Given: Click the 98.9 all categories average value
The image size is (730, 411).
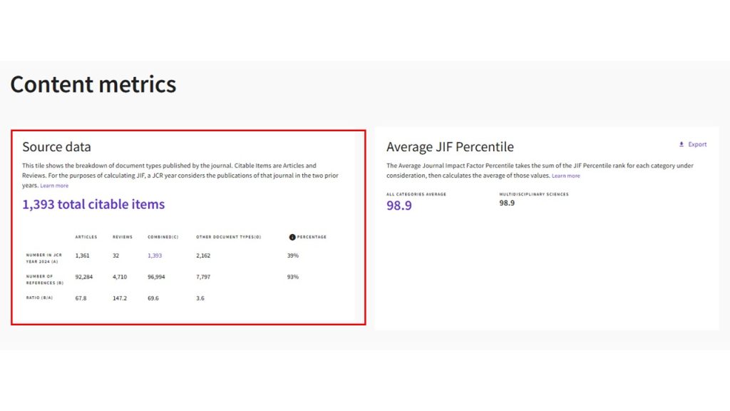Looking at the screenshot, I should click(399, 205).
